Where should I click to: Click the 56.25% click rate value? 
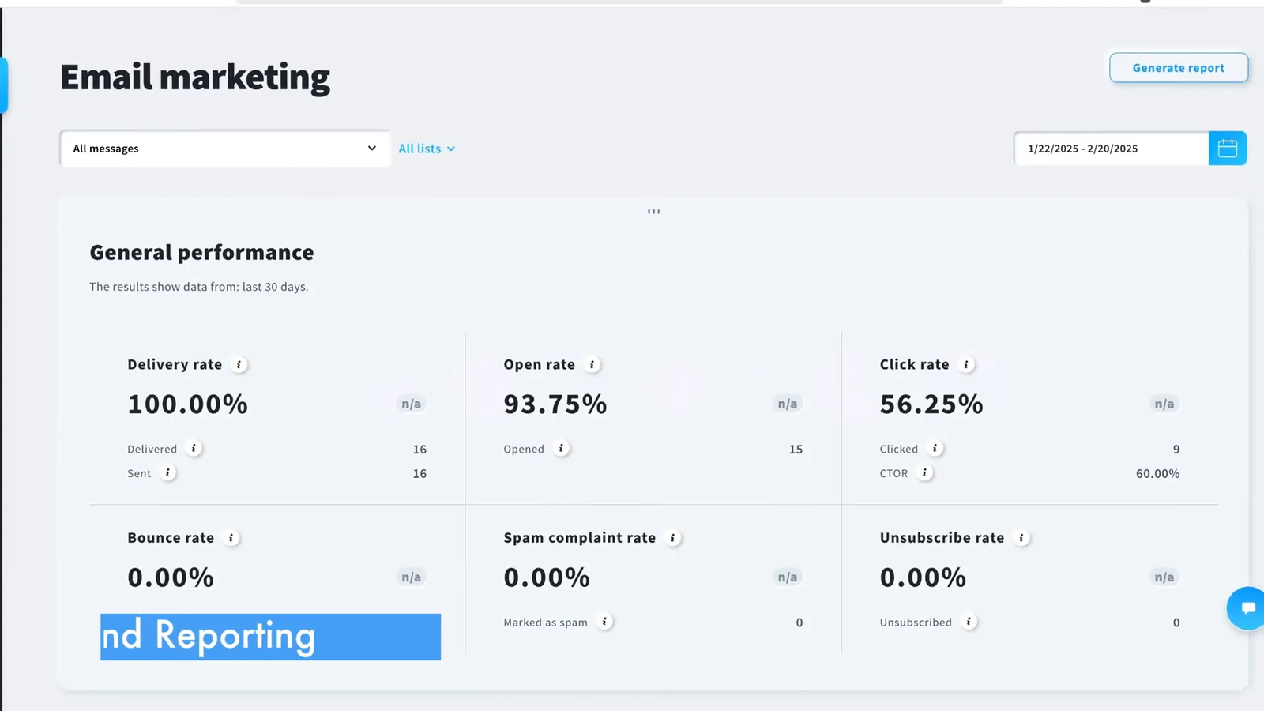pyautogui.click(x=931, y=404)
